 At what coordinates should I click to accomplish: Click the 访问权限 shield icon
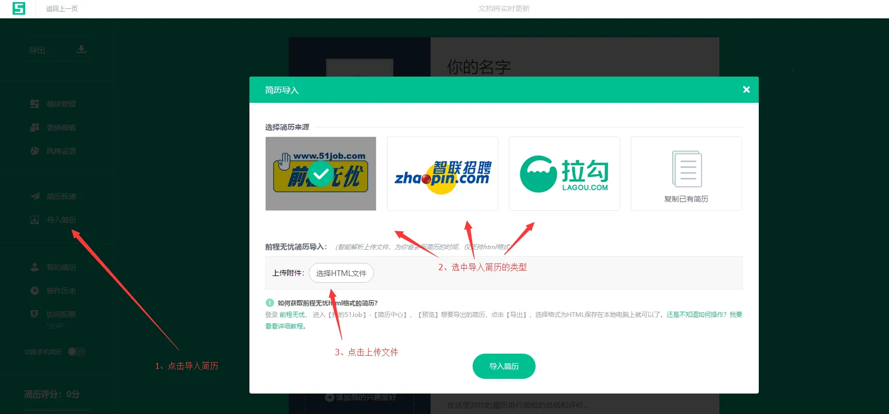point(35,314)
